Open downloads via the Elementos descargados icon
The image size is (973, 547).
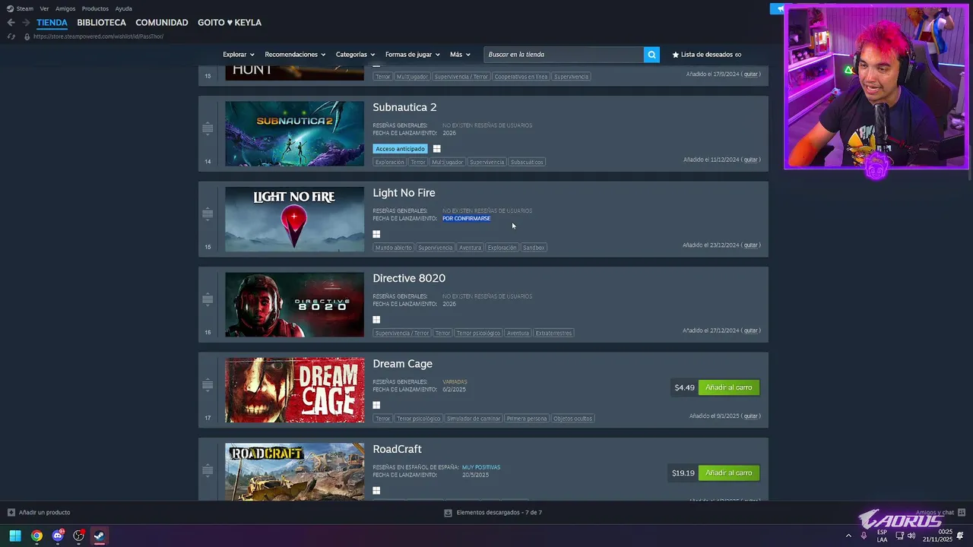pyautogui.click(x=448, y=513)
